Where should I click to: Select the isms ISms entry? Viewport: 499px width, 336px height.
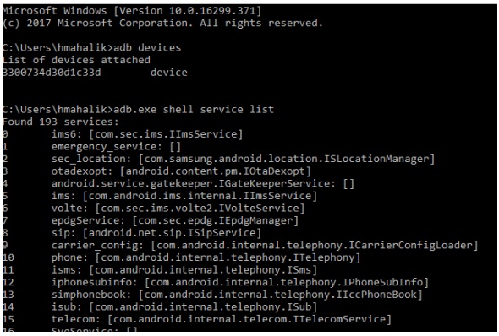coord(184,270)
